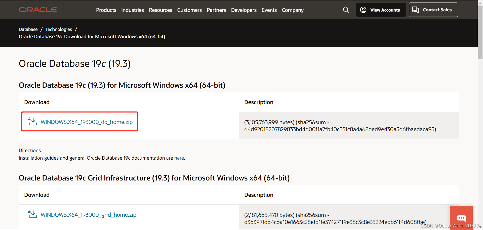This screenshot has width=483, height=230.
Task: Go to Technologies breadcrumb
Action: (x=59, y=29)
